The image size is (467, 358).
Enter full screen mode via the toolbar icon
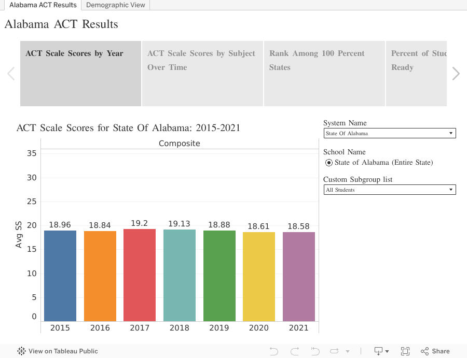point(405,351)
